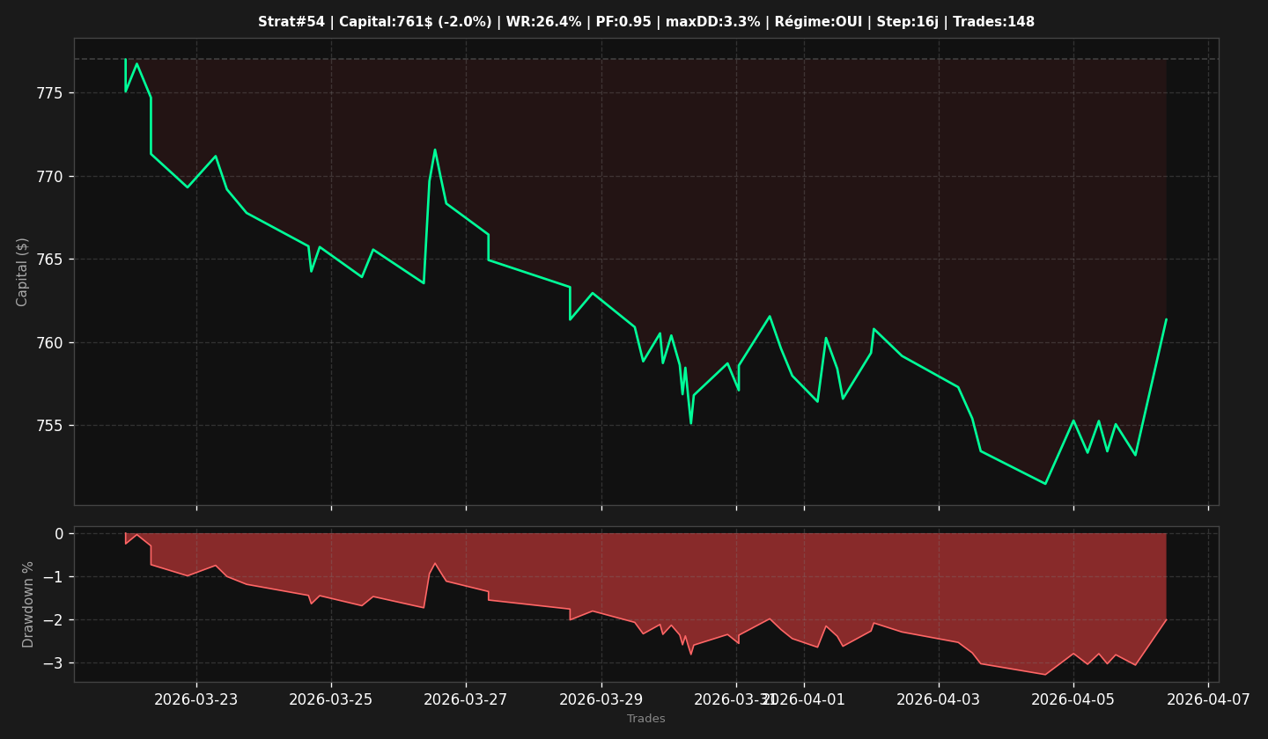The width and height of the screenshot is (1268, 739).
Task: Click the Strat#54 chart title text
Action: pos(646,22)
